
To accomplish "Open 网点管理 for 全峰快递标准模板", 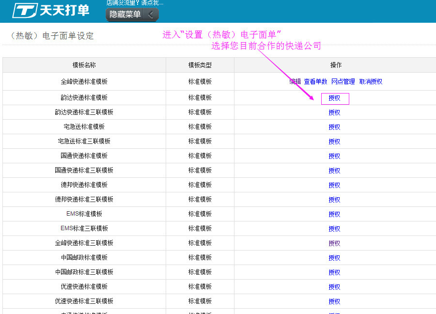I will tap(343, 81).
